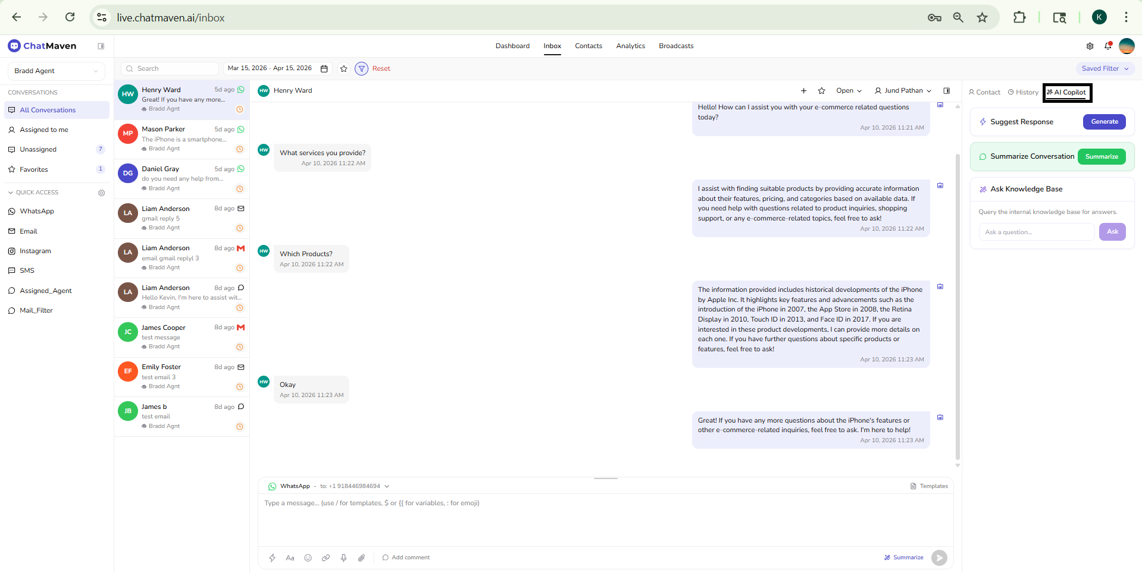Image resolution: width=1142 pixels, height=573 pixels.
Task: Click the send message arrow button
Action: point(938,558)
